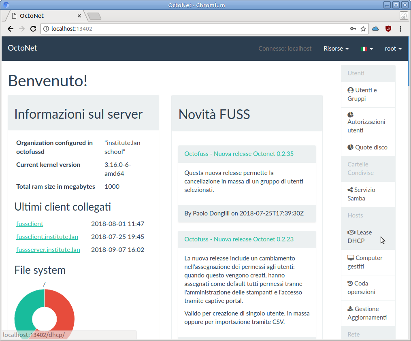Open Autorizzazioni utenti sidebar item
This screenshot has height=341, width=411.
pos(368,123)
